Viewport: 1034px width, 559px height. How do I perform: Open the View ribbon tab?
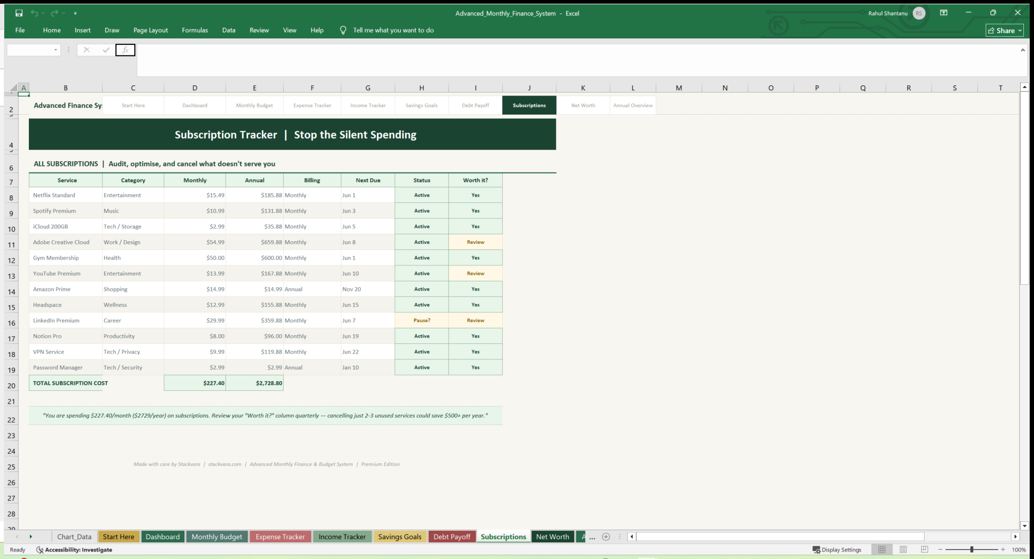click(x=290, y=30)
